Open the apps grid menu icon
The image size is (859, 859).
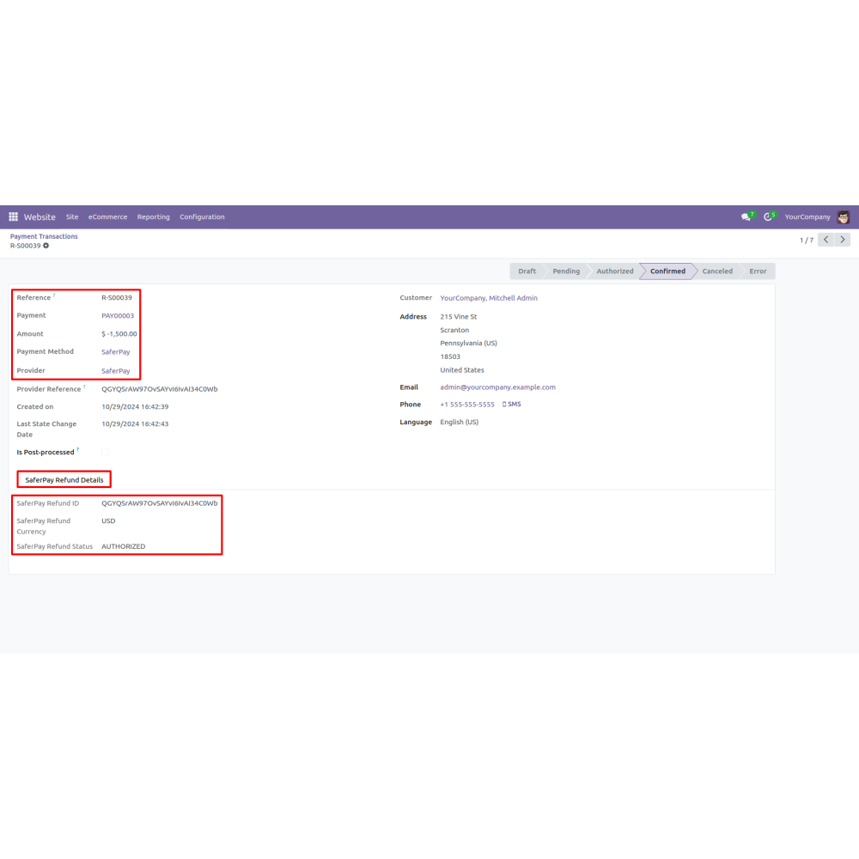[13, 217]
